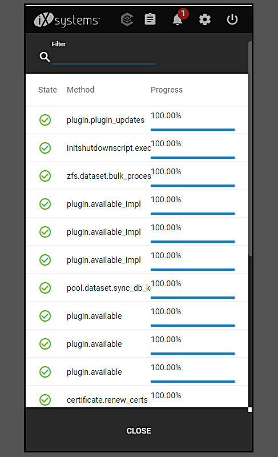The height and width of the screenshot is (457, 278).
Task: Expand the zfs.dataset.bulk_process job row
Action: [x=137, y=176]
